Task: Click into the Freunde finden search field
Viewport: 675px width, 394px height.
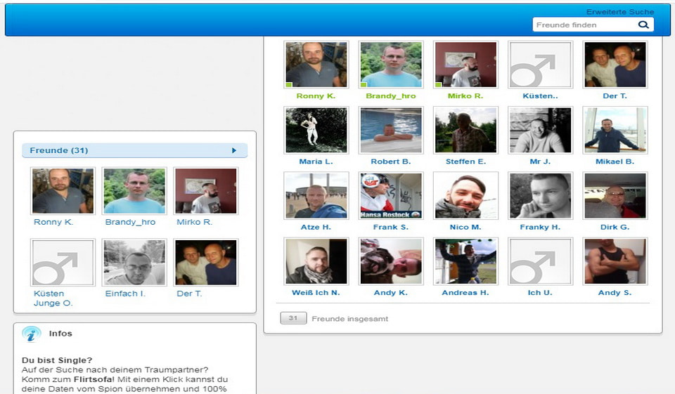Action: pyautogui.click(x=584, y=25)
